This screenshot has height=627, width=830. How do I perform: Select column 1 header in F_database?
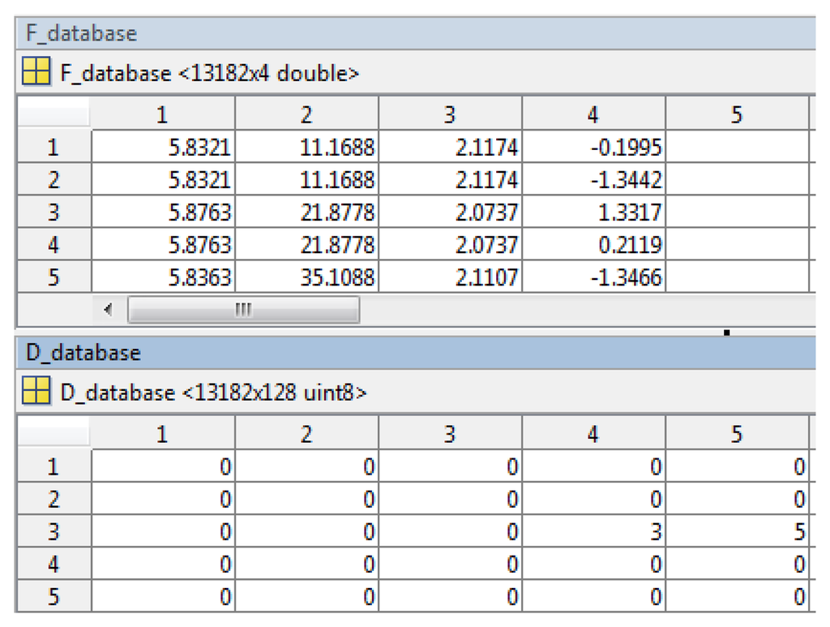(163, 114)
